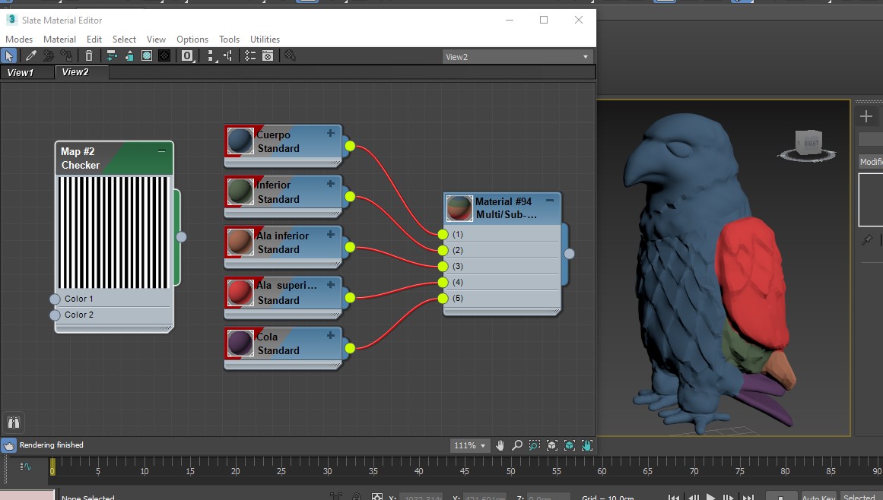This screenshot has height=500, width=883.
Task: Open the Utilities menu
Action: click(265, 40)
